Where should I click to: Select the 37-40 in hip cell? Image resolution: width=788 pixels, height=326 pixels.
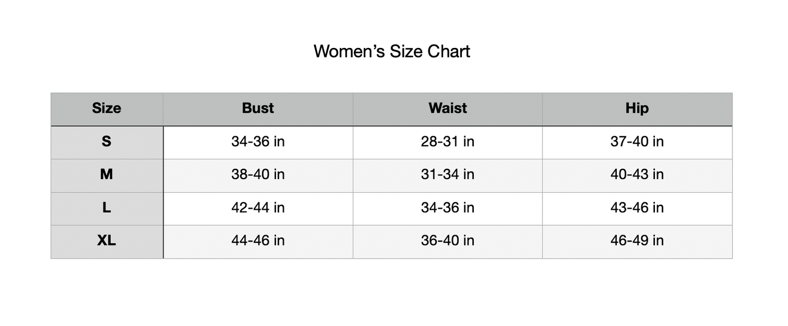(637, 142)
